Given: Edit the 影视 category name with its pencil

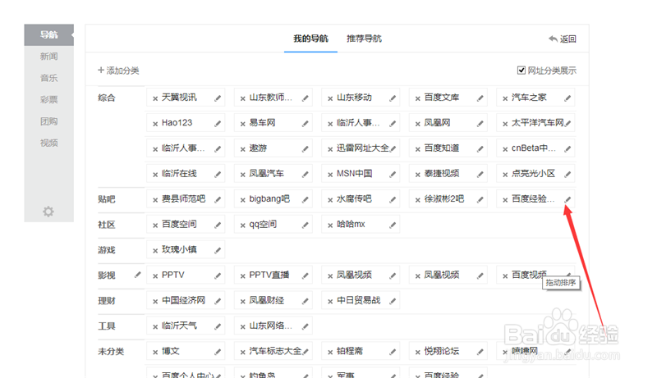Looking at the screenshot, I should point(137,275).
